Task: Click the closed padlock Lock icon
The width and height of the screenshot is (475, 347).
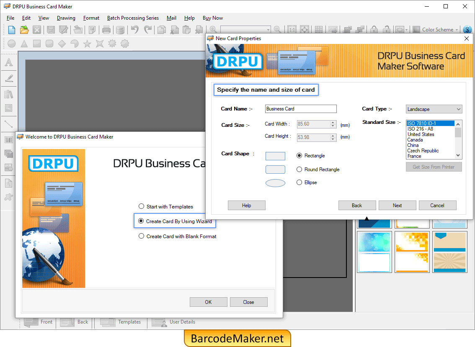Action: [x=374, y=30]
